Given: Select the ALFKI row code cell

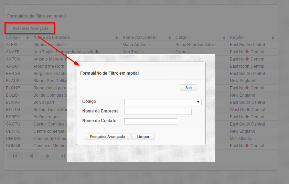Looking at the screenshot, I should click(12, 45).
